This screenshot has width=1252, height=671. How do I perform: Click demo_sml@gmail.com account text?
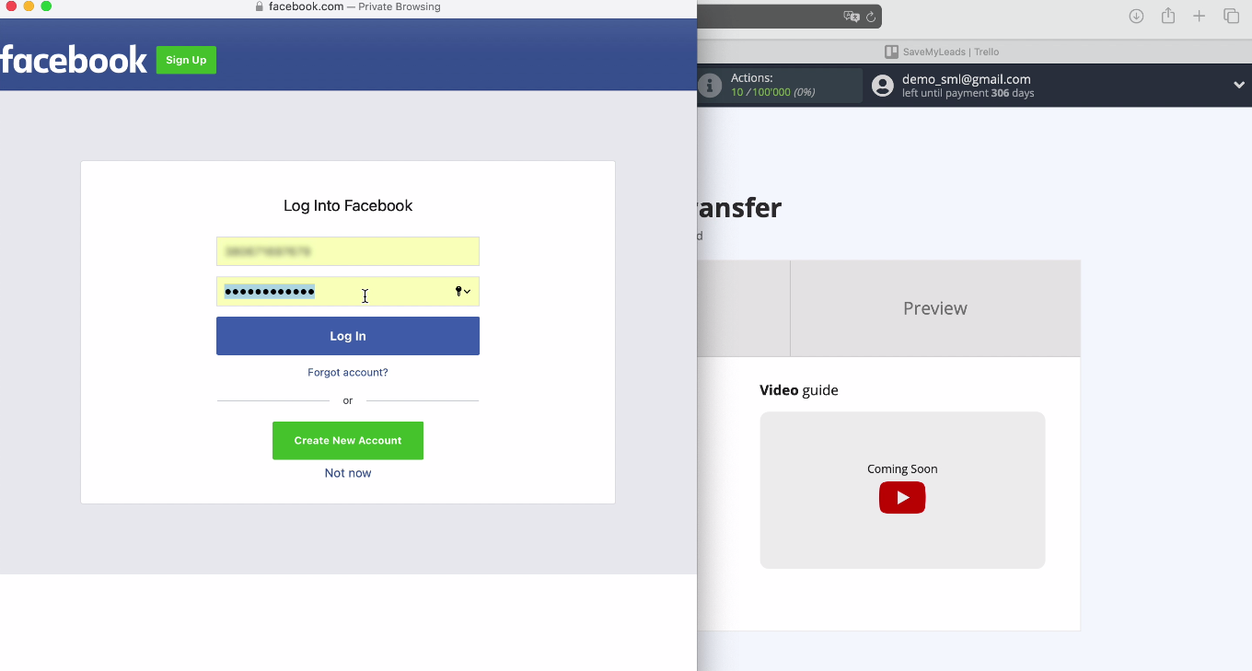pos(967,79)
